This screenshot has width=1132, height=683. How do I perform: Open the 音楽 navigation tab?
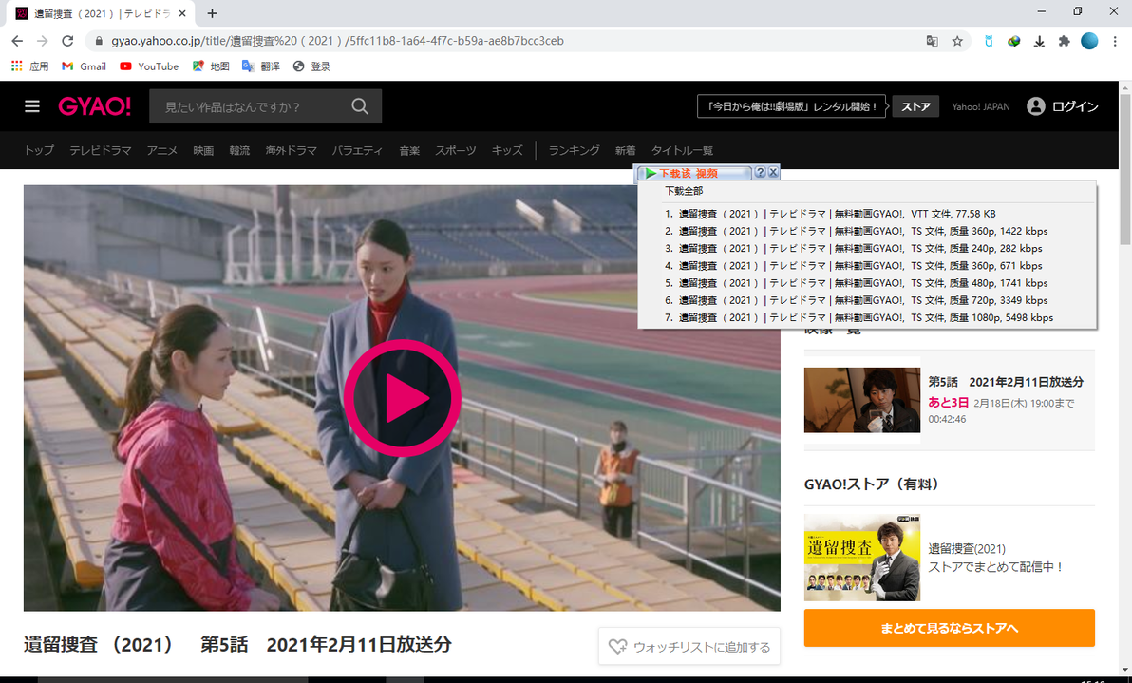pos(409,150)
